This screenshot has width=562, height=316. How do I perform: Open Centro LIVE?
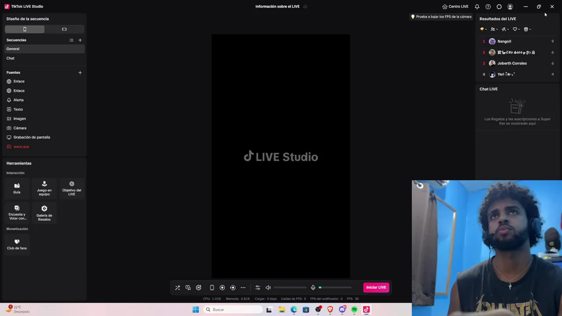click(455, 7)
